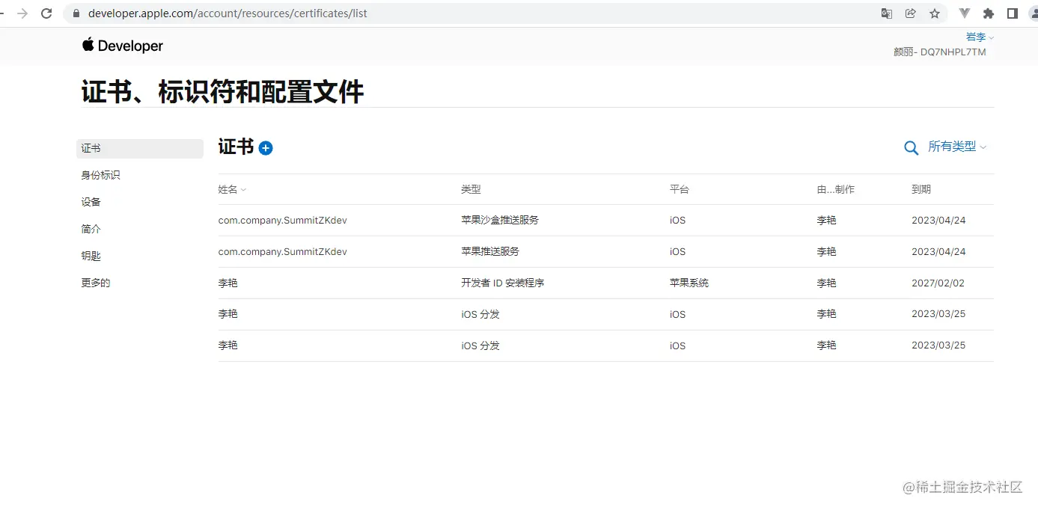This screenshot has width=1038, height=510.
Task: Open the share page icon
Action: click(910, 13)
